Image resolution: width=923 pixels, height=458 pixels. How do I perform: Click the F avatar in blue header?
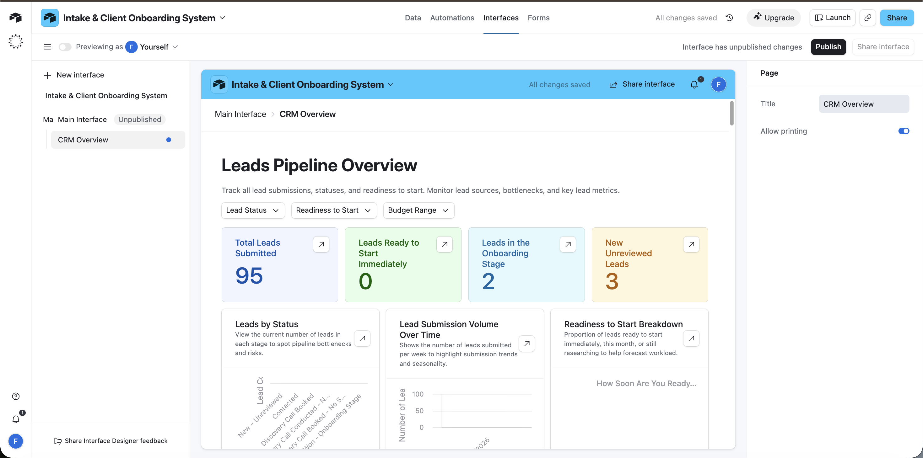718,84
